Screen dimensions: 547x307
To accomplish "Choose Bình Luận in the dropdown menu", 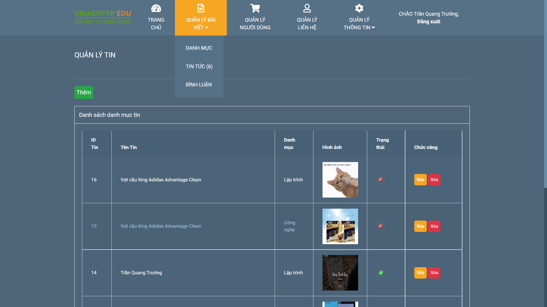I will (x=199, y=85).
